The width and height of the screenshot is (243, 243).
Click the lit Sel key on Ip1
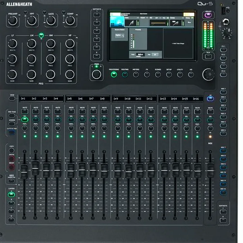tap(25, 119)
